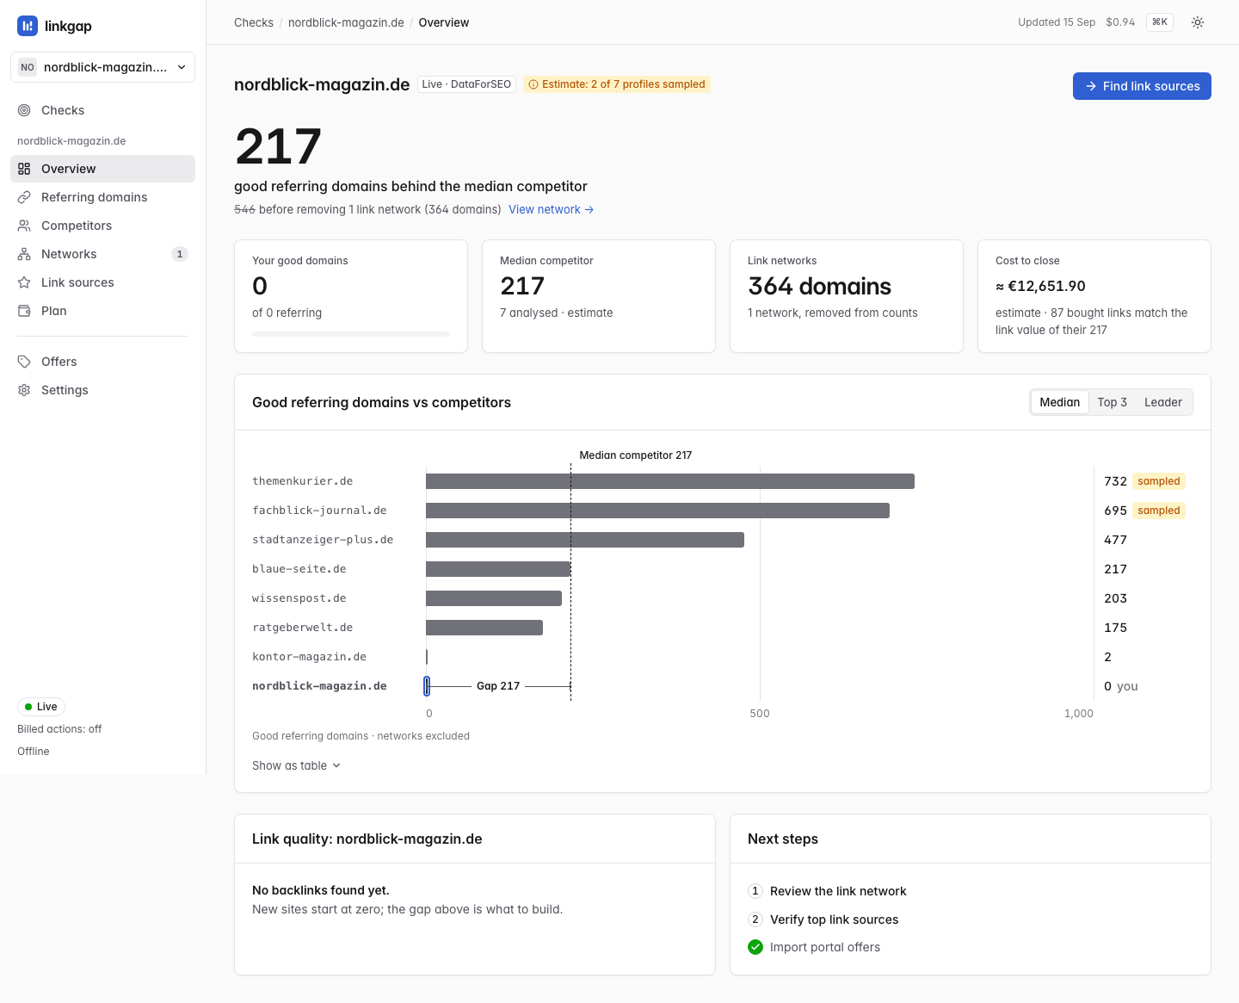This screenshot has height=1003, width=1239.
Task: Click the Live status badge
Action: point(41,707)
